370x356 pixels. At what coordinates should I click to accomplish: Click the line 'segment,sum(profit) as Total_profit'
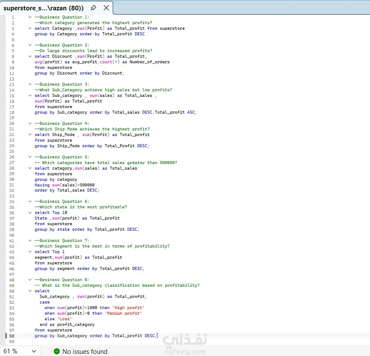coord(78,257)
